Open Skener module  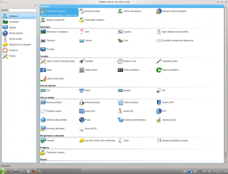pos(85,40)
